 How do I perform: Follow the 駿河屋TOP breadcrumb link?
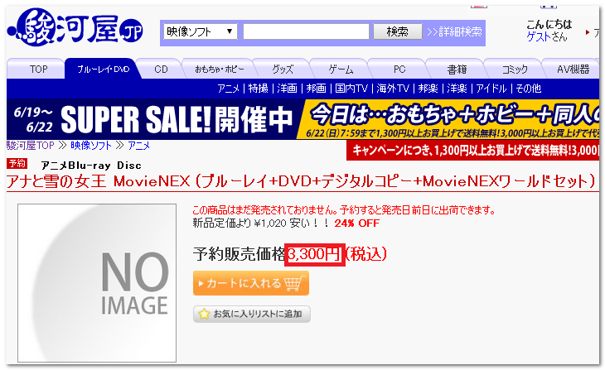[30, 146]
